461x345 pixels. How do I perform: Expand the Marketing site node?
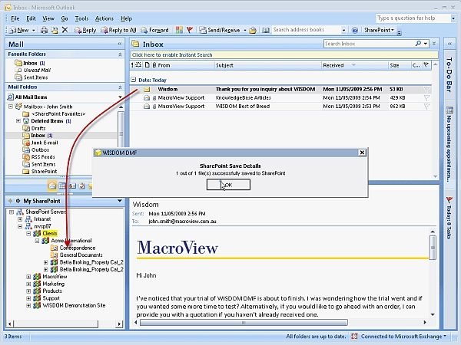pos(28,284)
